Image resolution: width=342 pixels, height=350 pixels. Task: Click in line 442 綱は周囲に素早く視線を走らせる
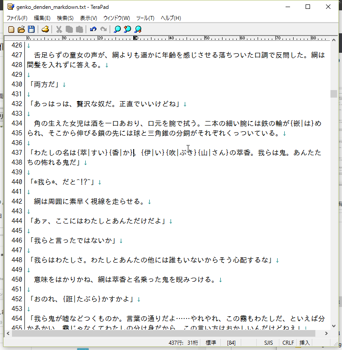(x=89, y=201)
